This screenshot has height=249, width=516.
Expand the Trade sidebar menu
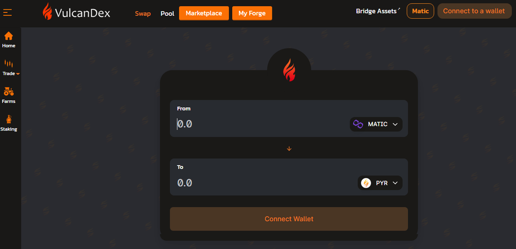pyautogui.click(x=11, y=68)
